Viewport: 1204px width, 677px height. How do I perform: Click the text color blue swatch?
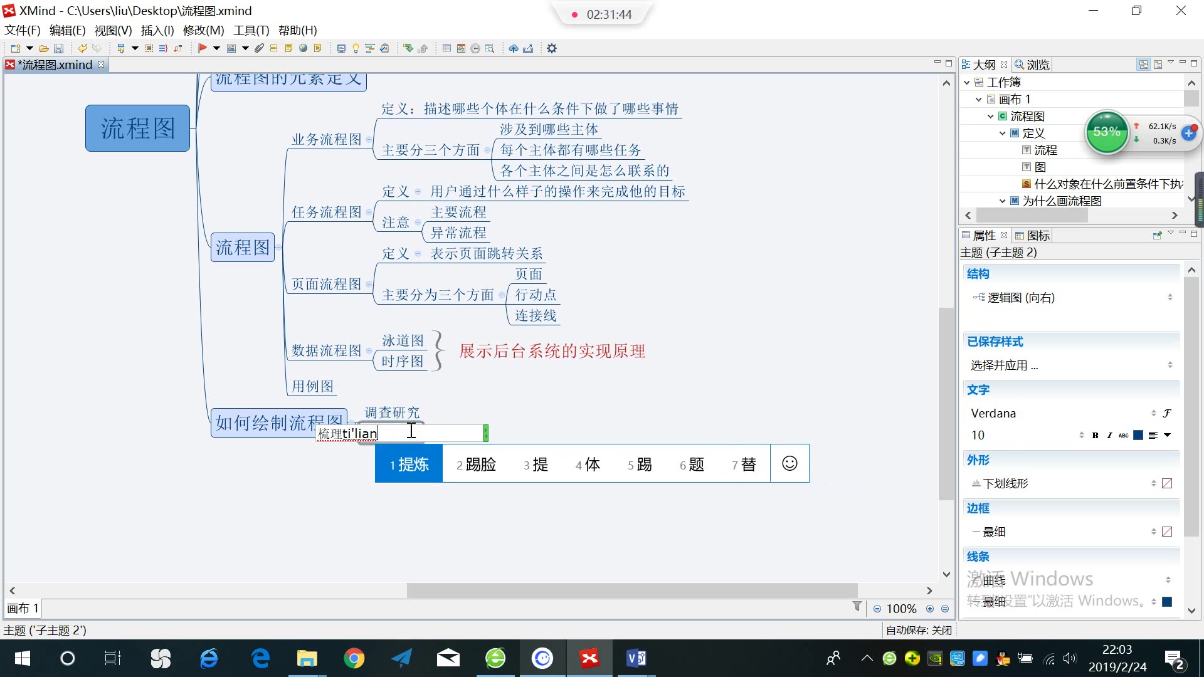1138,435
